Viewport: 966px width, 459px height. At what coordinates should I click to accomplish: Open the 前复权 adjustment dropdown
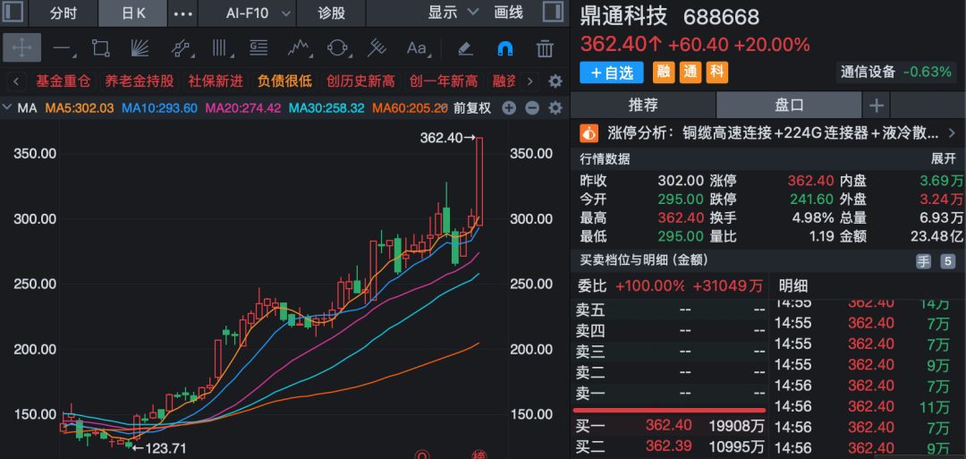point(472,108)
